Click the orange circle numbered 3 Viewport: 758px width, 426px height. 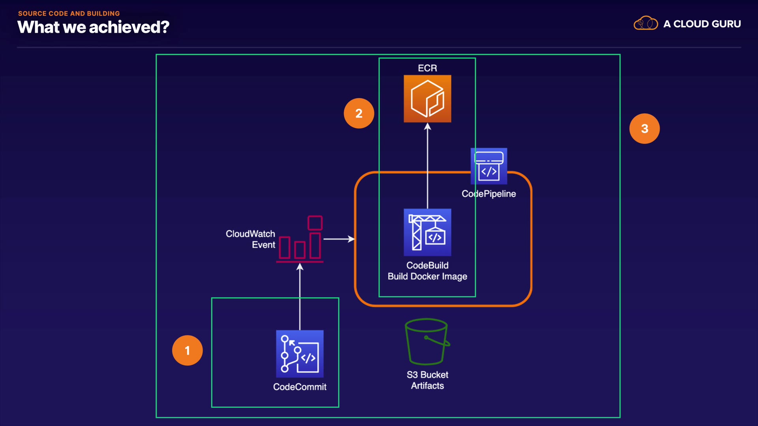pyautogui.click(x=644, y=129)
